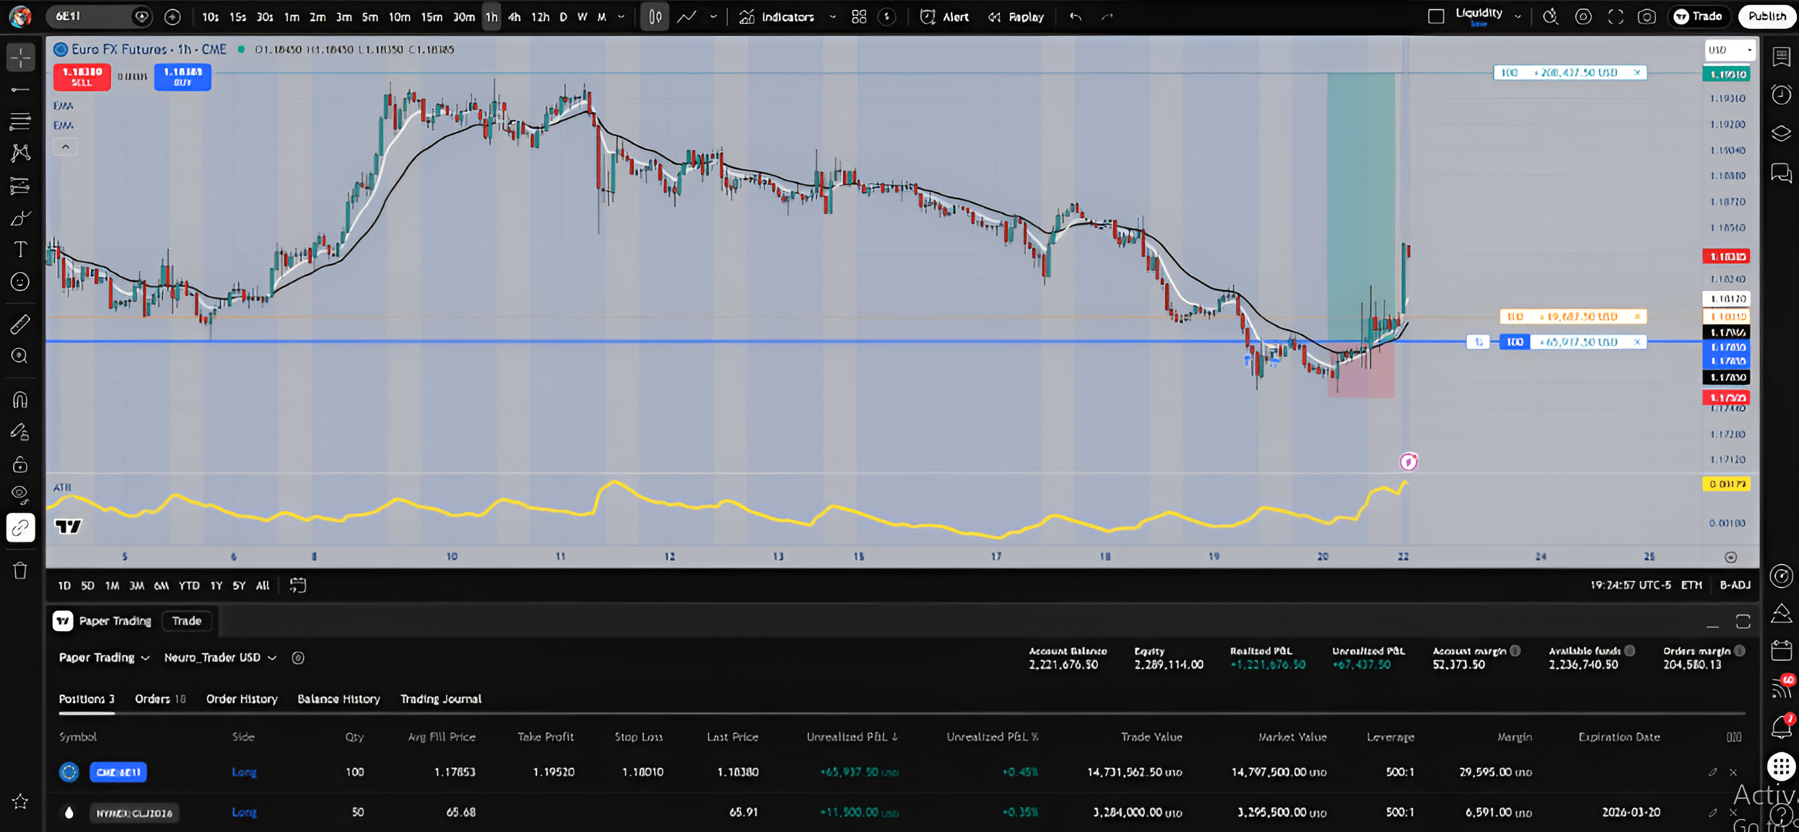Image resolution: width=1799 pixels, height=832 pixels.
Task: Select the 4h timeframe
Action: (515, 17)
